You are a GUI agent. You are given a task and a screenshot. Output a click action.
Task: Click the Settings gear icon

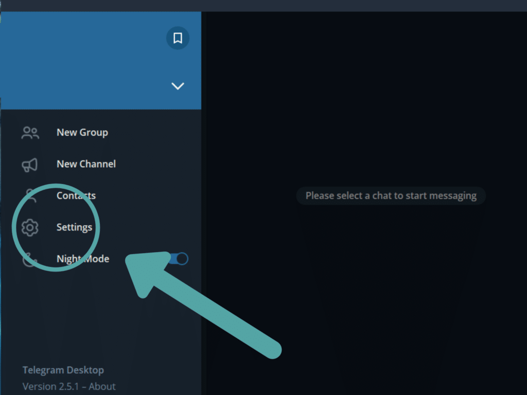(30, 227)
